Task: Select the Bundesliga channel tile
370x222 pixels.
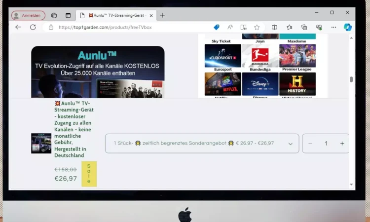Action: pyautogui.click(x=260, y=56)
